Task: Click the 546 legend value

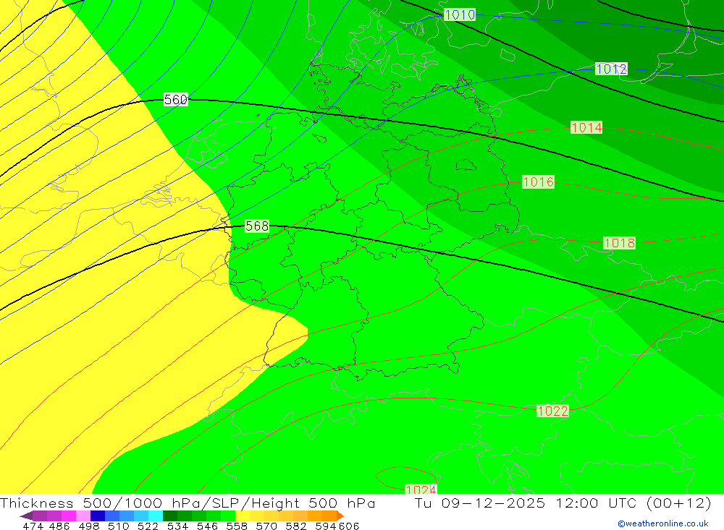Action: point(207,526)
